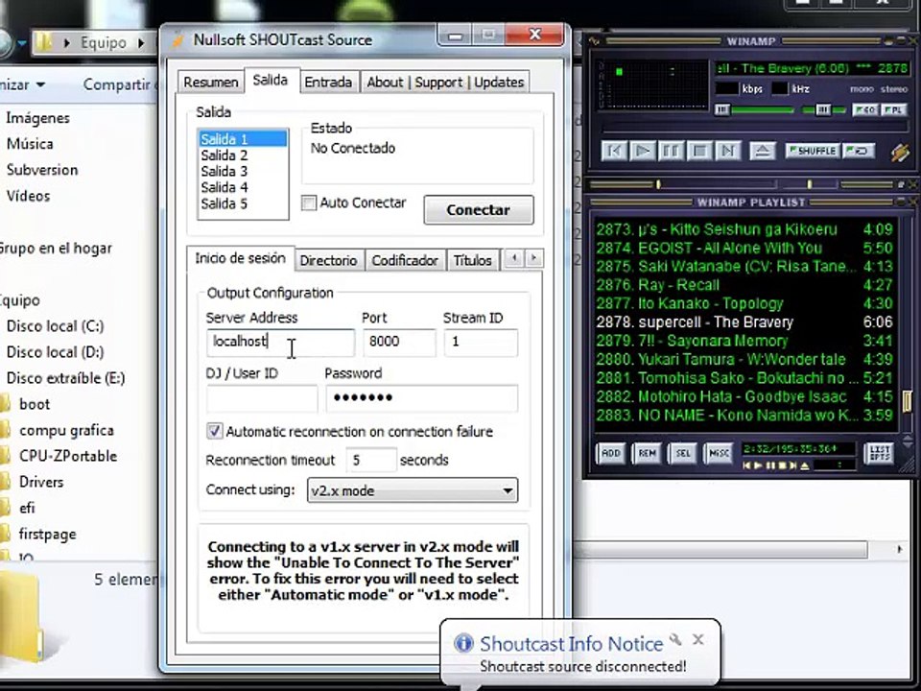Click the Conectar button
The height and width of the screenshot is (691, 921).
pyautogui.click(x=478, y=210)
